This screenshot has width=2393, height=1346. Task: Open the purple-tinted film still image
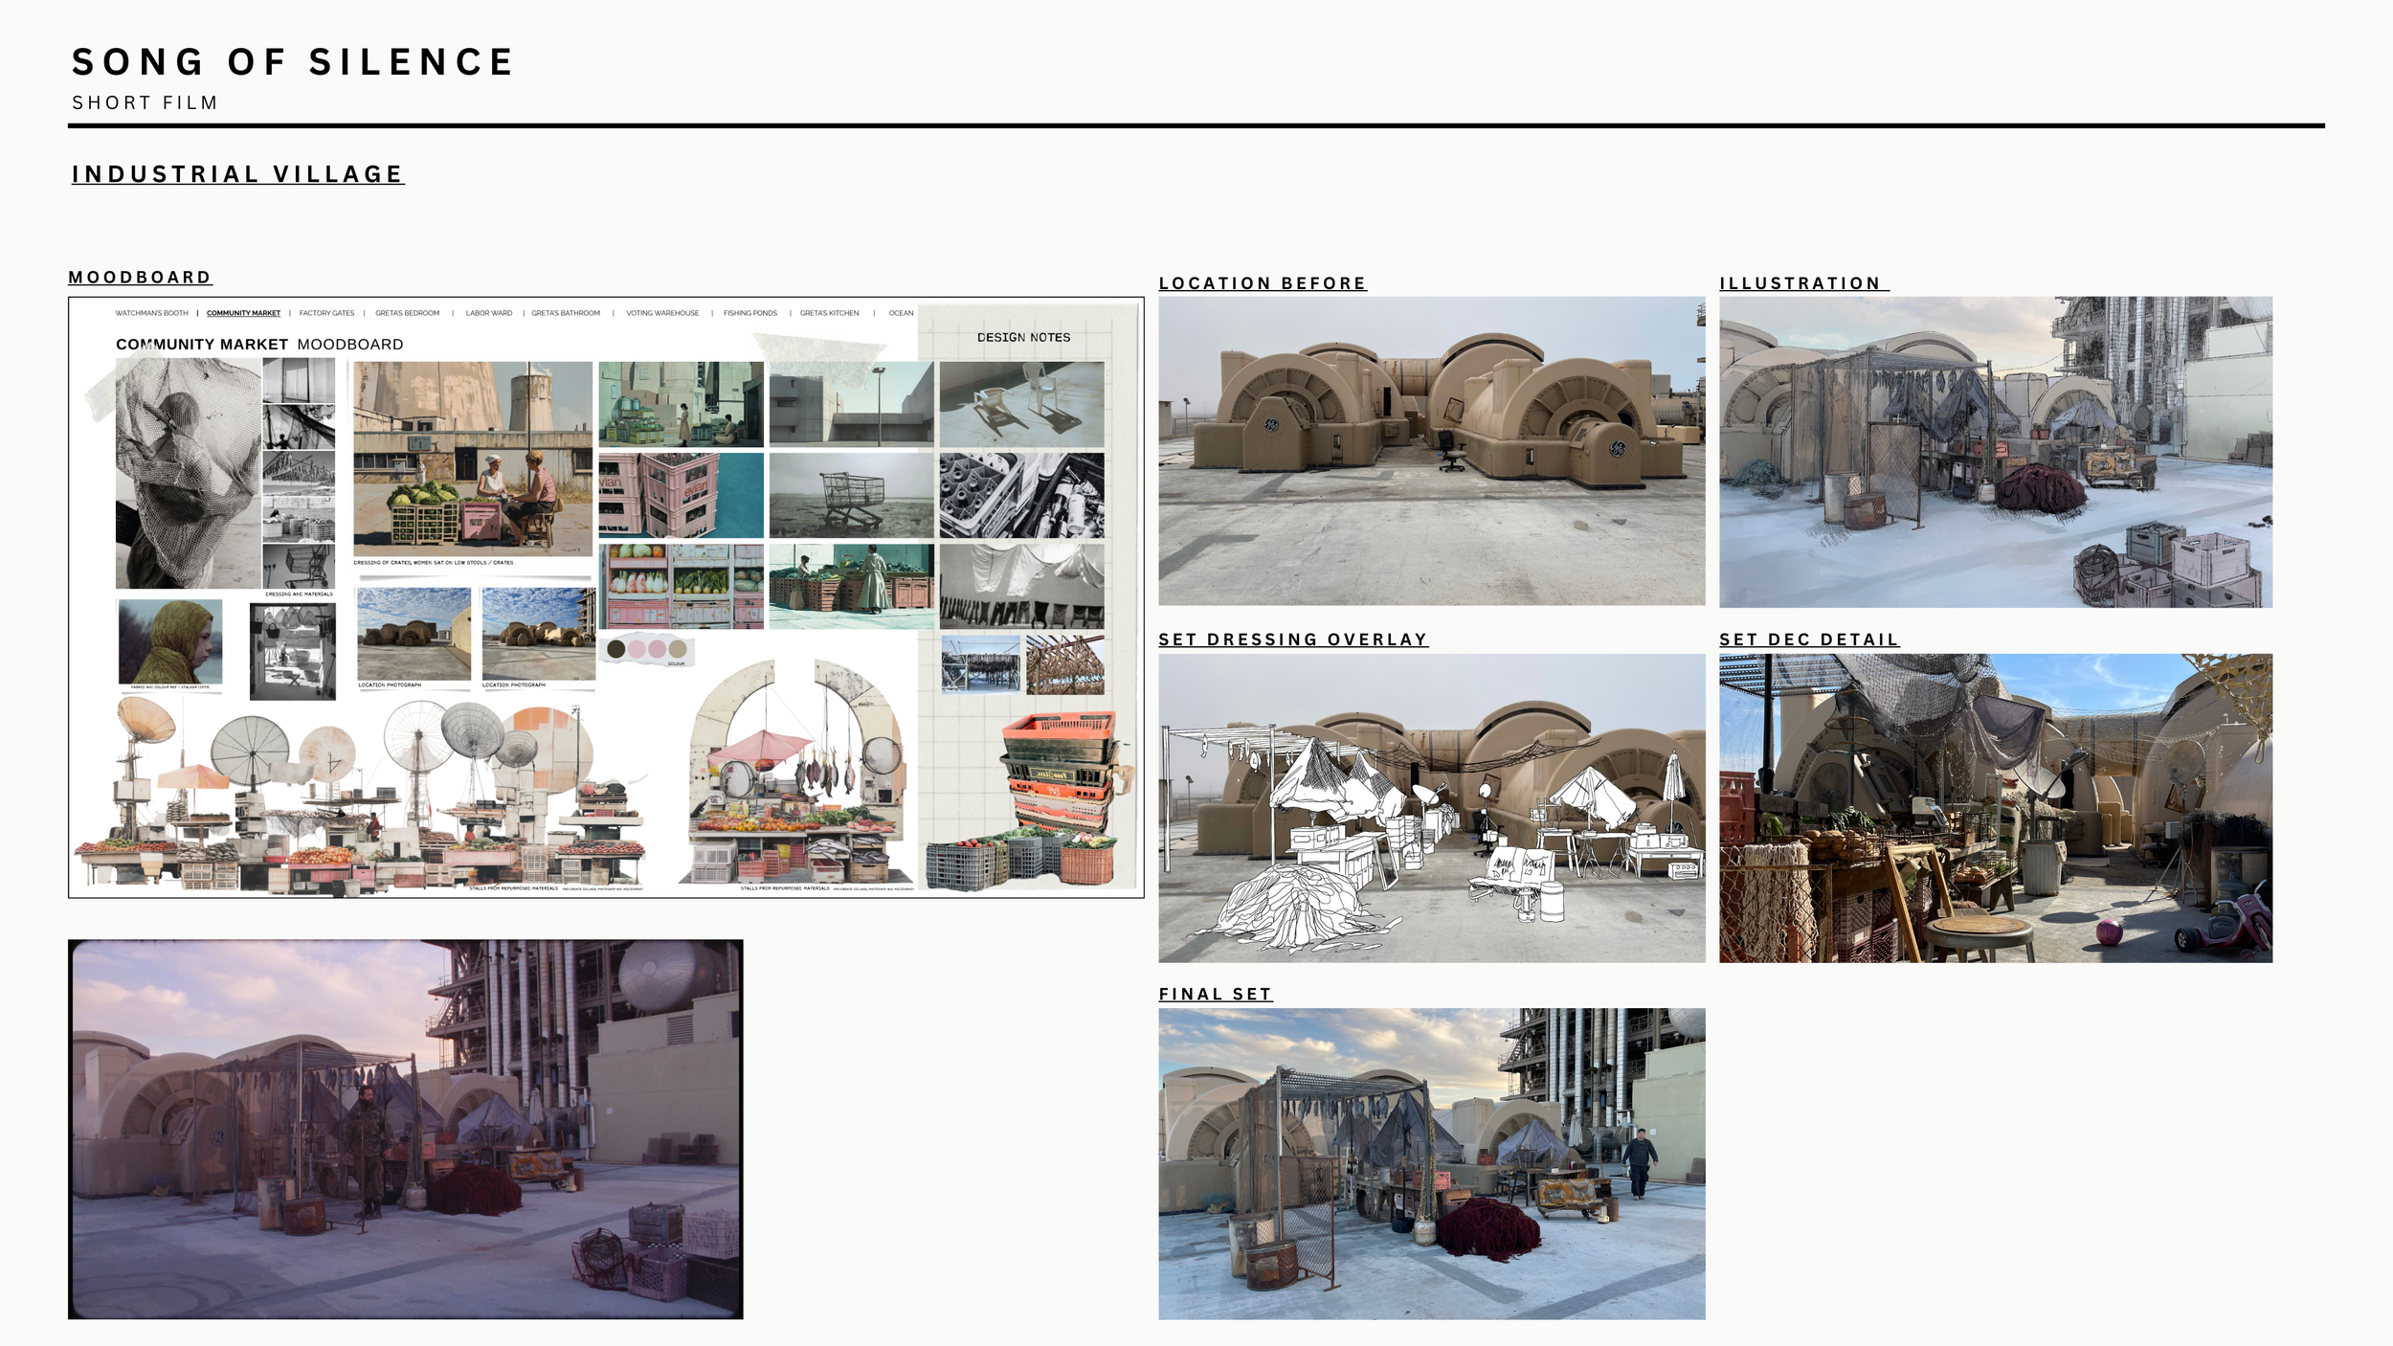405,1129
